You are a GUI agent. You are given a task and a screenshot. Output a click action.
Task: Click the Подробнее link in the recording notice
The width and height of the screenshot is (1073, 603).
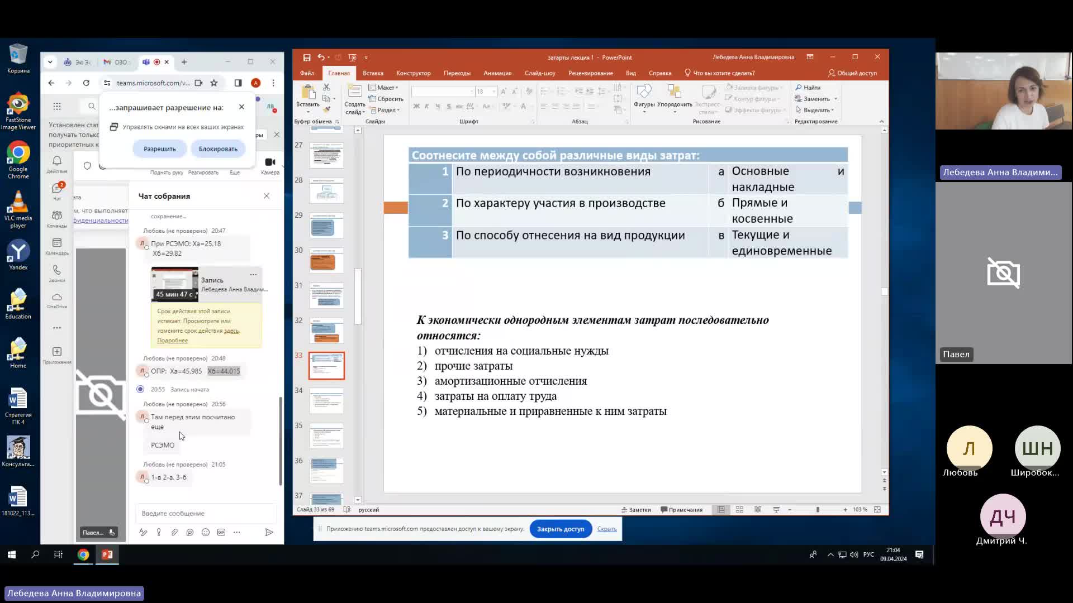pos(172,341)
